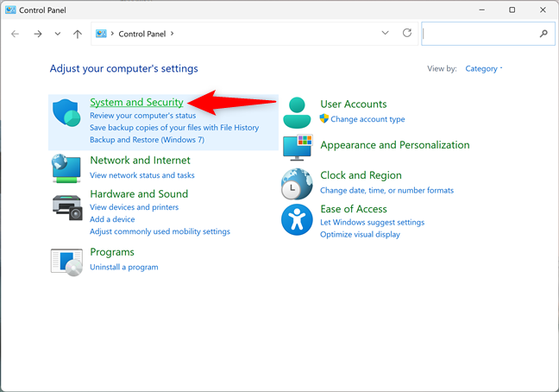Viewport: 559px width, 392px height.
Task: Click the Network and Internet globe icon
Action: click(66, 168)
